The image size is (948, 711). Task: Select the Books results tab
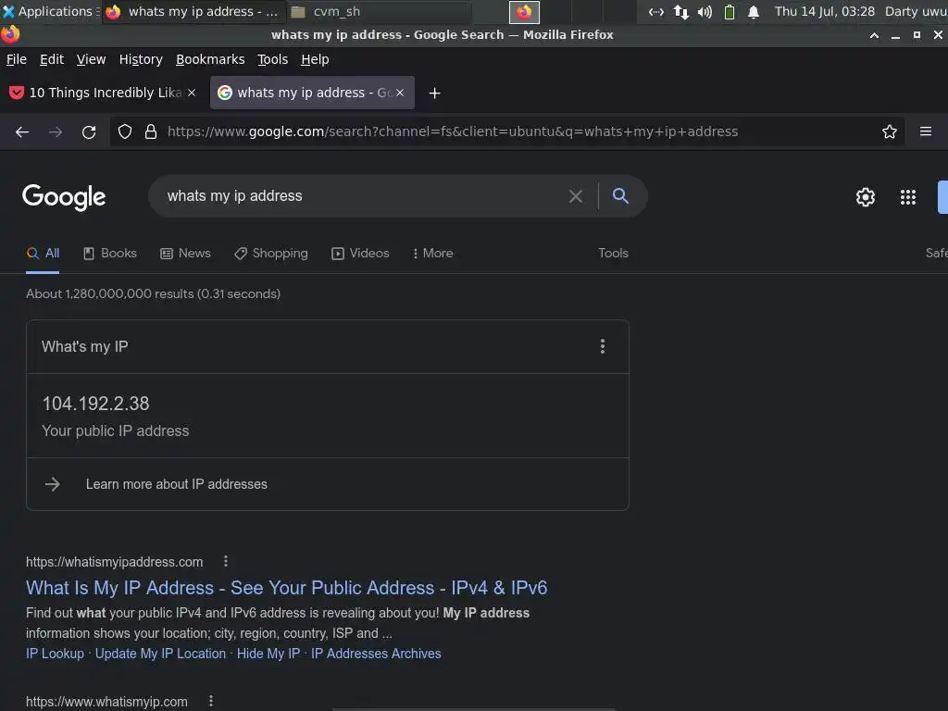[110, 254]
